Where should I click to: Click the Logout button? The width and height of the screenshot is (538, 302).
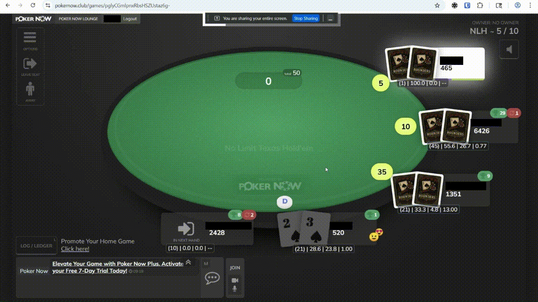pyautogui.click(x=130, y=19)
